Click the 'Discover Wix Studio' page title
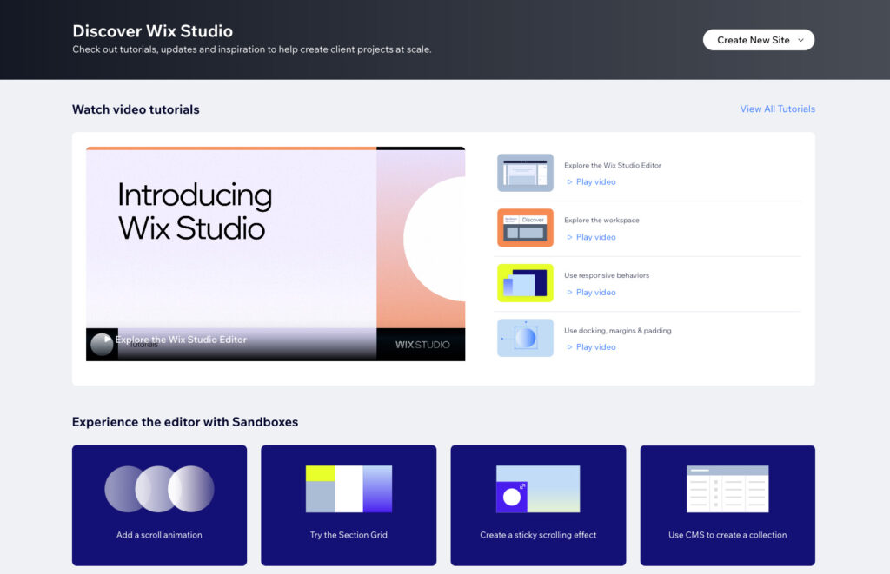 coord(153,30)
